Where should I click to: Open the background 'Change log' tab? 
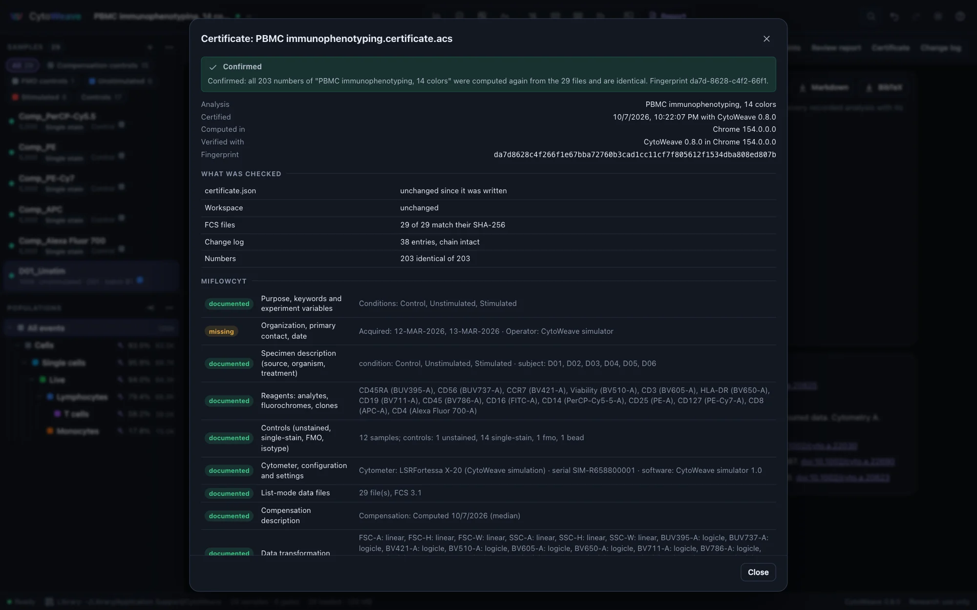[940, 48]
